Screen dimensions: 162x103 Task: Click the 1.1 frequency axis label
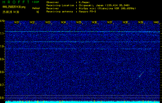pos(2,34)
